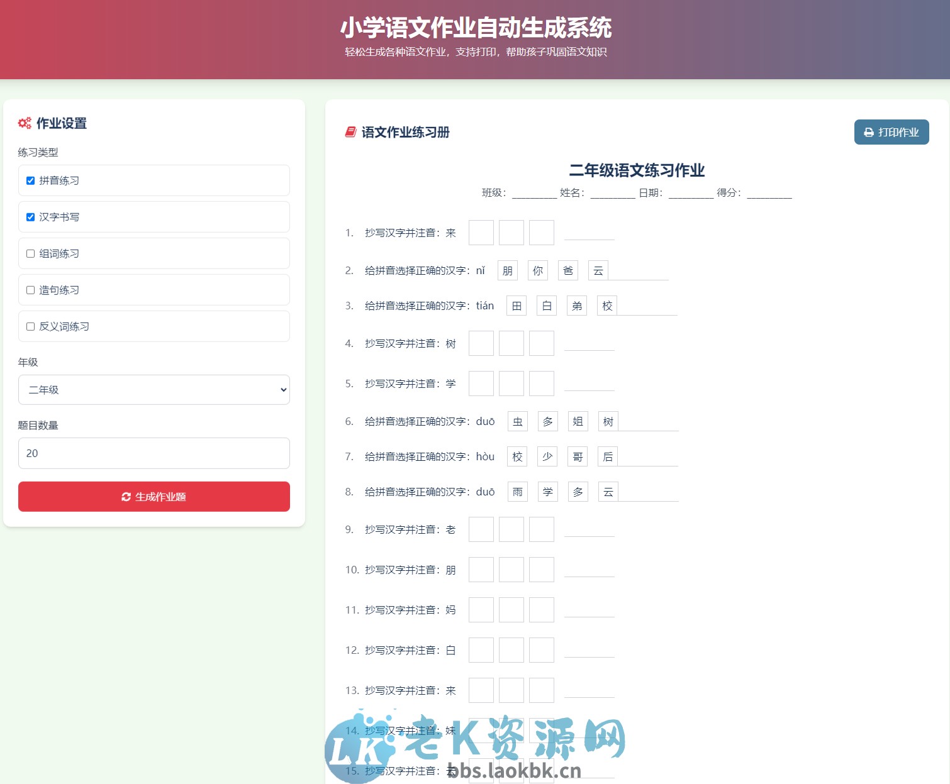Click the pinyin hòu in question 7
Viewport: 950px width, 784px height.
[x=485, y=456]
